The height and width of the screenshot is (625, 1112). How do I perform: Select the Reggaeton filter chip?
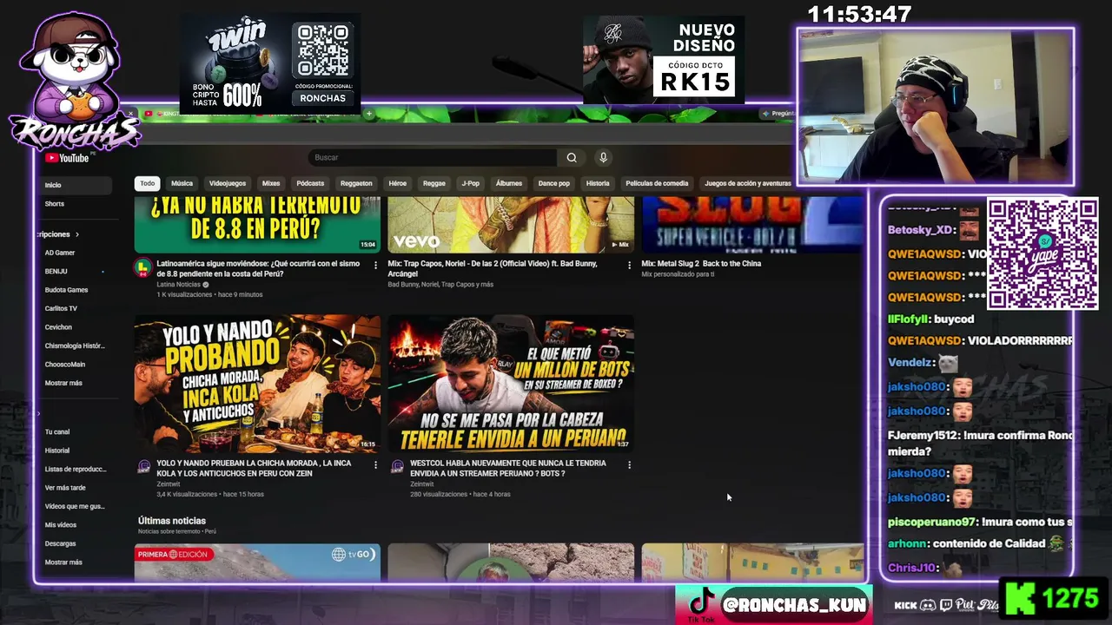[356, 183]
